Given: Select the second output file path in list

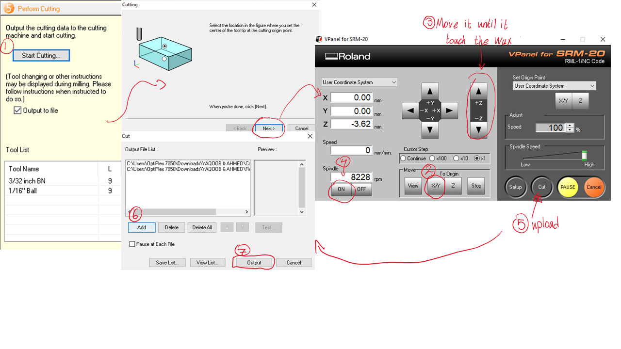Looking at the screenshot, I should pos(188,169).
